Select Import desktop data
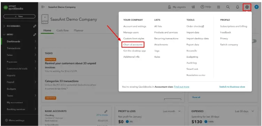Screen dimensions: 262x126 (198, 39)
